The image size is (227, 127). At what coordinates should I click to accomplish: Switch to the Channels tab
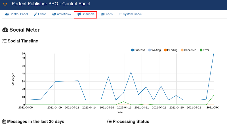85,15
